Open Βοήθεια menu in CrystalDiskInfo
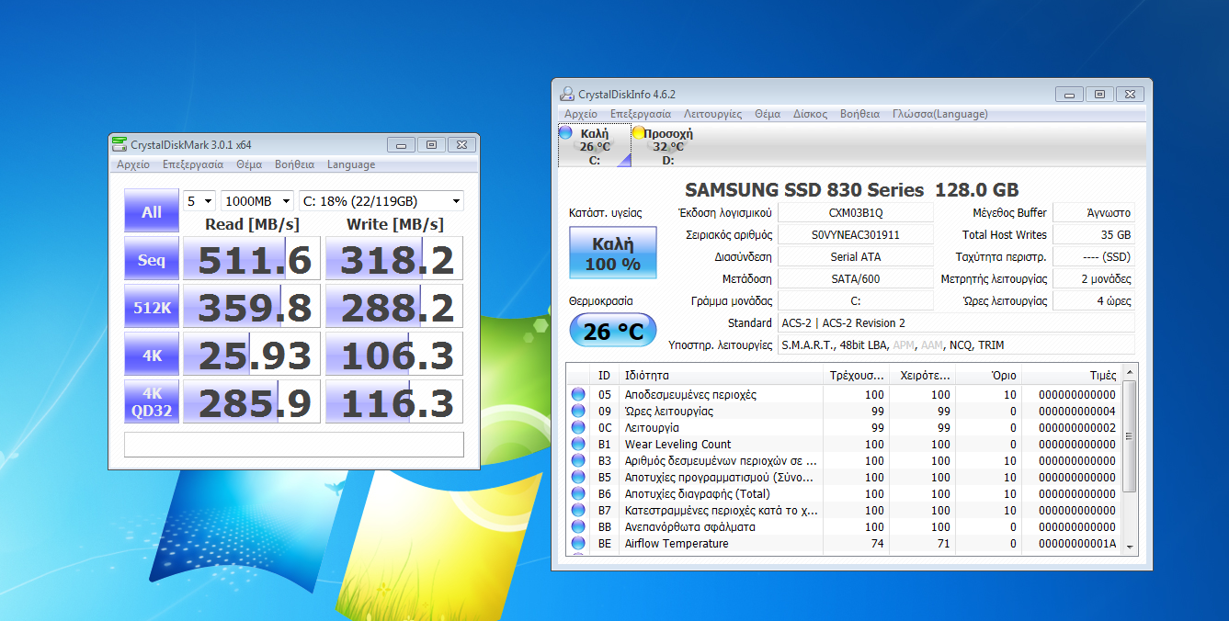The image size is (1229, 621). 859,114
